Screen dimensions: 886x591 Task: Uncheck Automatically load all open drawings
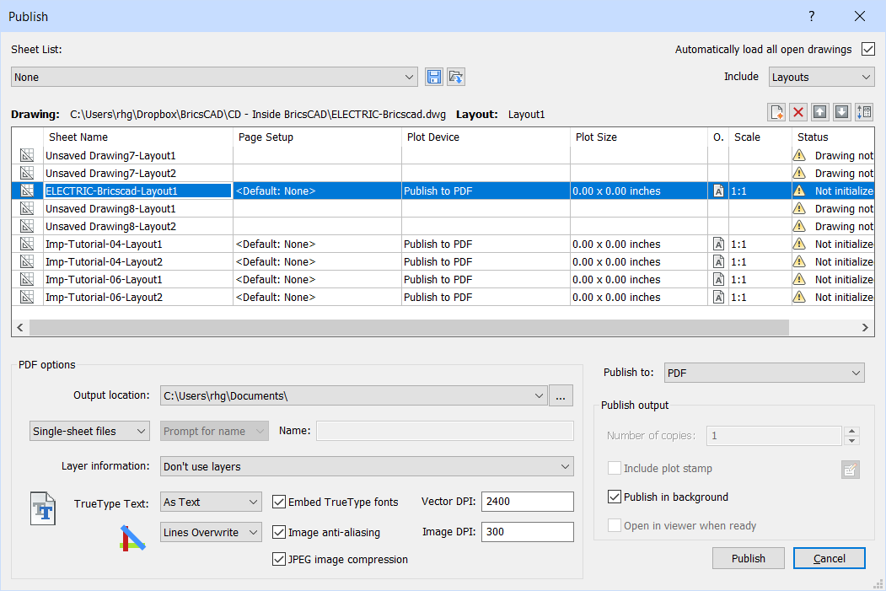pos(868,49)
